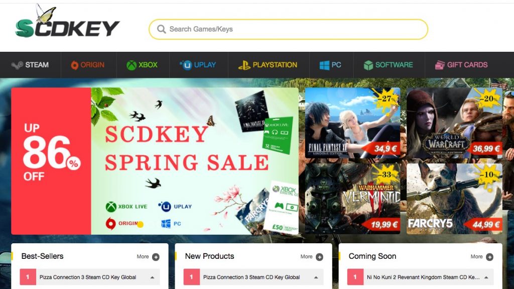Select the Origin logo in navigation

[75, 65]
